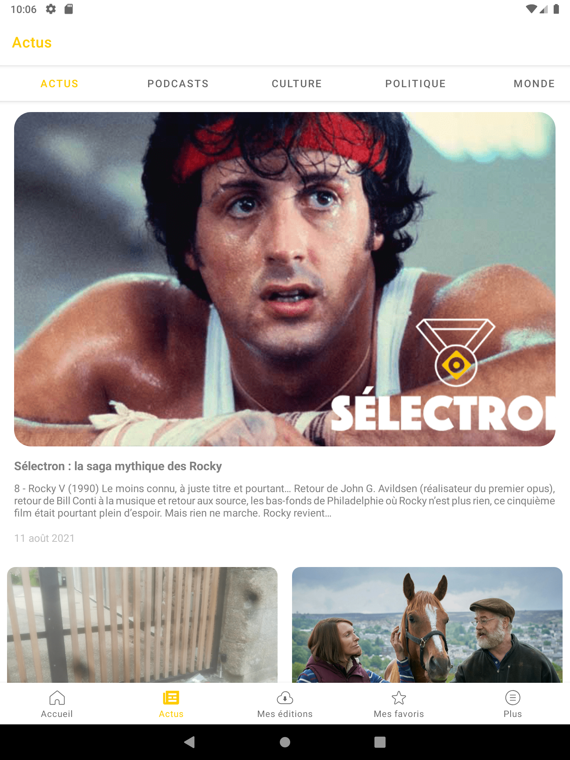Image resolution: width=570 pixels, height=760 pixels.
Task: Read the Rocky V article excerpt
Action: pyautogui.click(x=285, y=501)
